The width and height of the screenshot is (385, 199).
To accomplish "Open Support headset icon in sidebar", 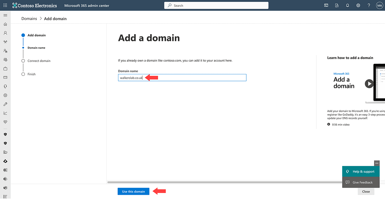I will point(5,86).
